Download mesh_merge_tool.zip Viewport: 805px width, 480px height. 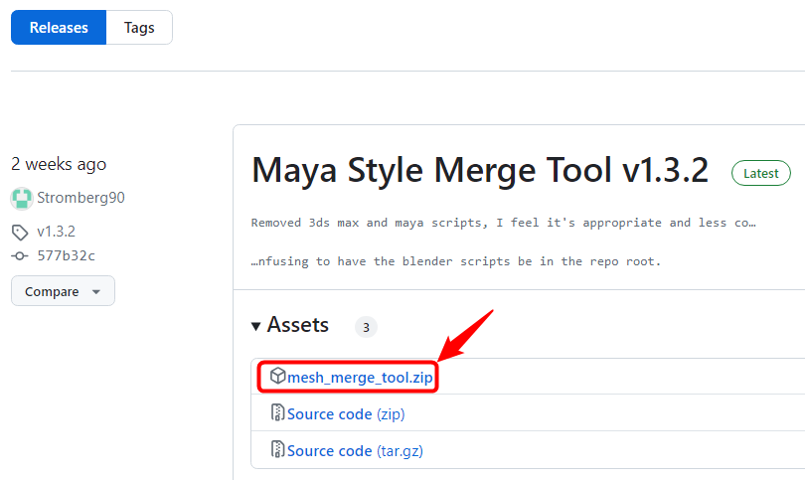tap(360, 378)
